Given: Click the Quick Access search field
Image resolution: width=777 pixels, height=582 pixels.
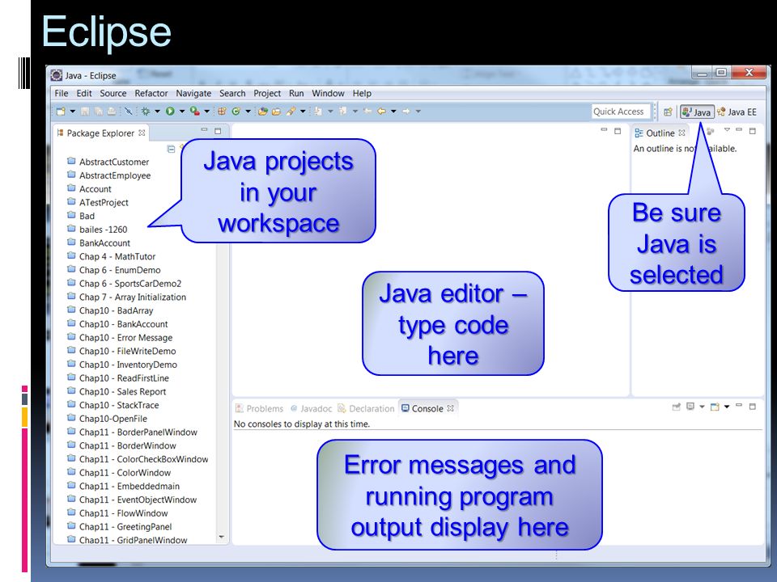Looking at the screenshot, I should click(x=622, y=112).
